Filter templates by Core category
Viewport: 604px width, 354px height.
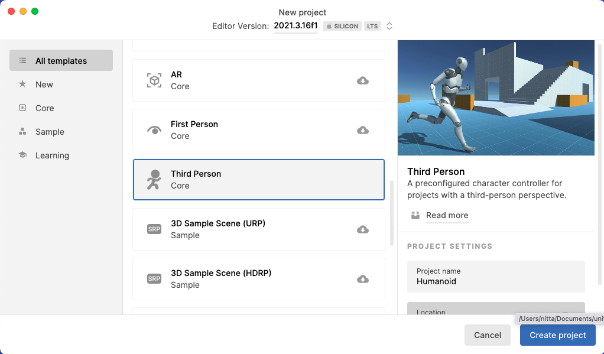(44, 108)
